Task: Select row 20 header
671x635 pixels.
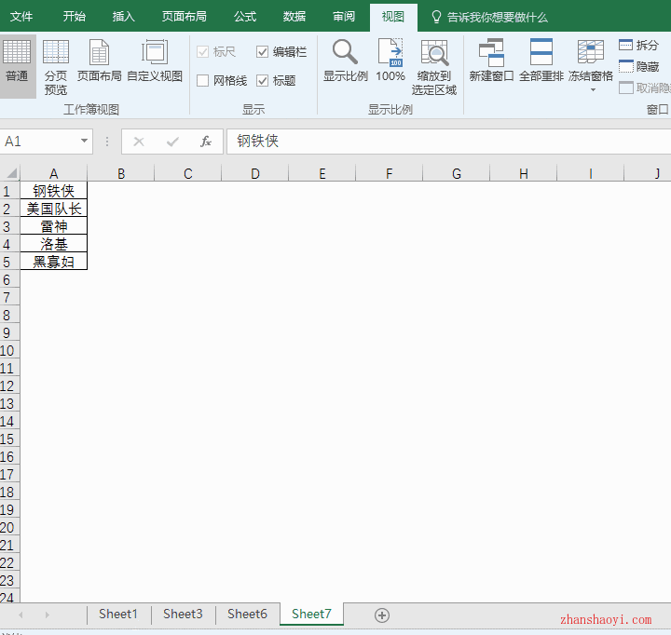Action: 9,527
